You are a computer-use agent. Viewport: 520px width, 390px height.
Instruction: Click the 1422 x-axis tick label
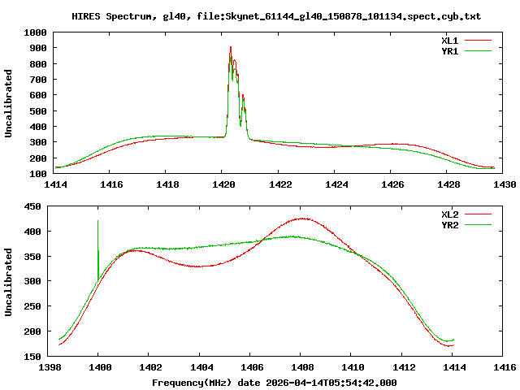(280, 184)
